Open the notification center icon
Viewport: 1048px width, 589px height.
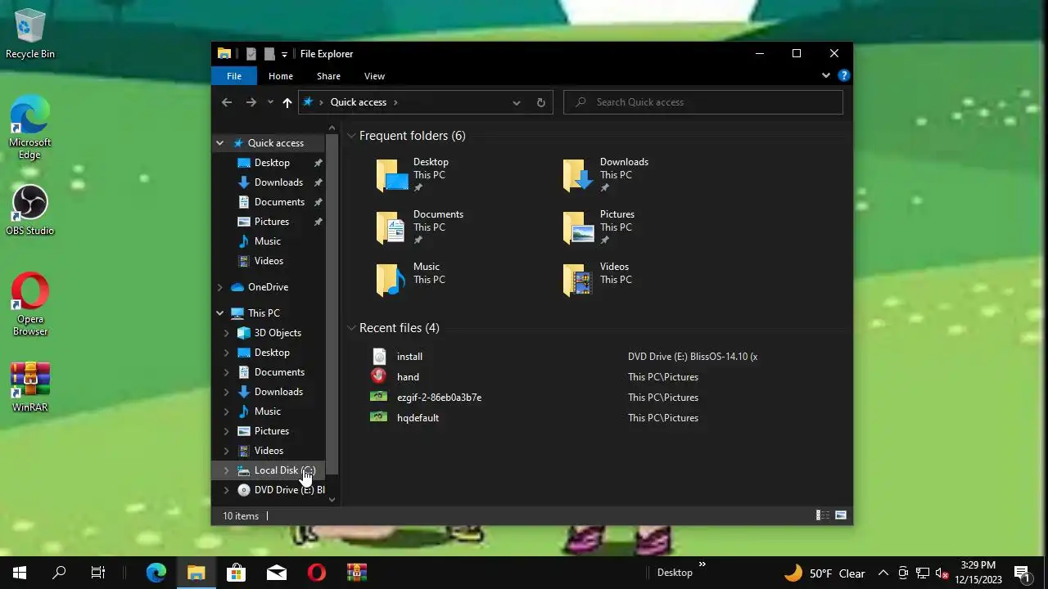coord(1022,573)
